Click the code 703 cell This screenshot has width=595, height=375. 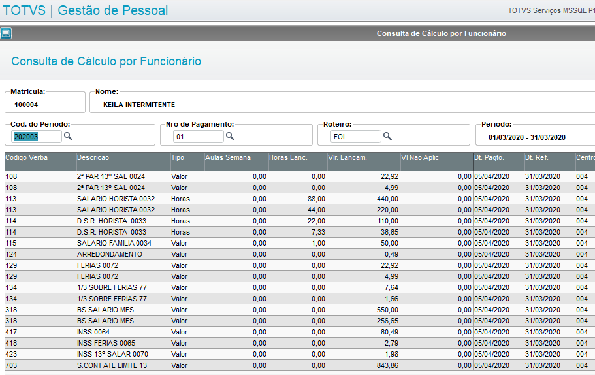[x=11, y=365]
